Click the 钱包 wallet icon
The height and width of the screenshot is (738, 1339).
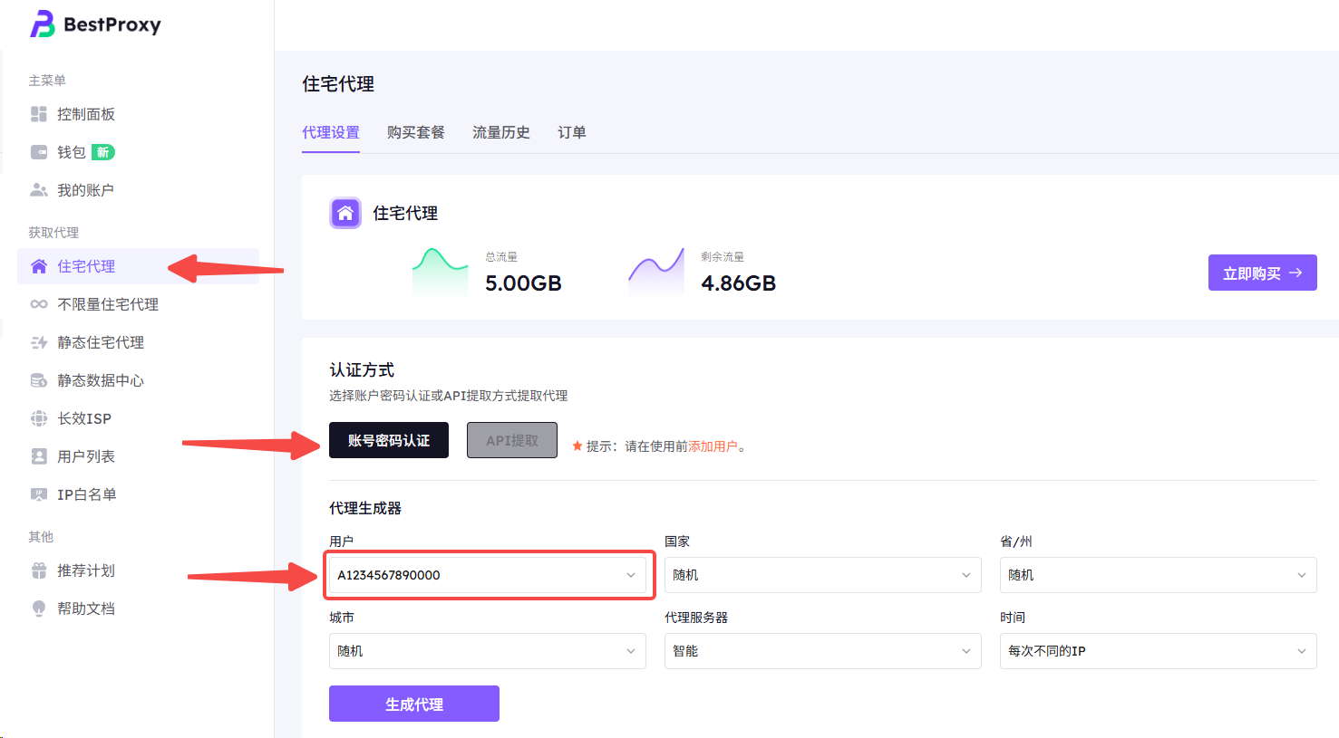39,152
